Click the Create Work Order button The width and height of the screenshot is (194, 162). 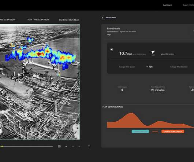173,132
